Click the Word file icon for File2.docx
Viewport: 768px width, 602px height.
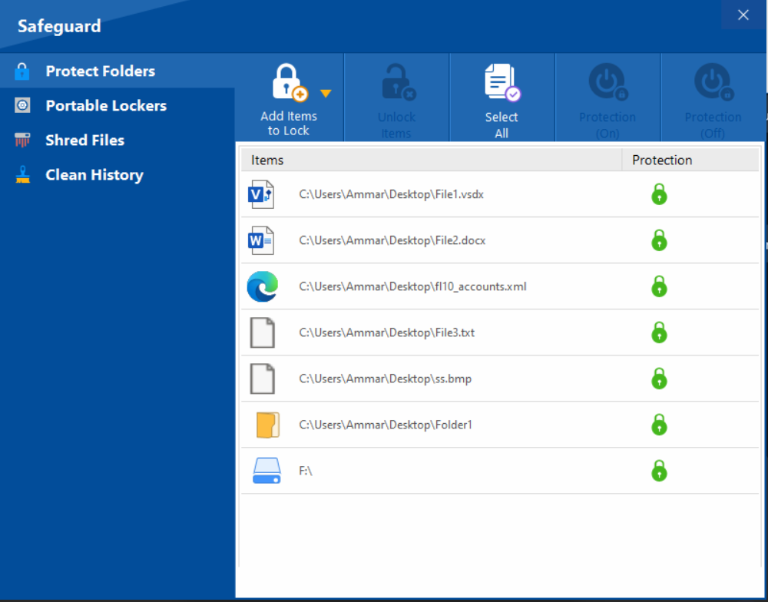(261, 240)
